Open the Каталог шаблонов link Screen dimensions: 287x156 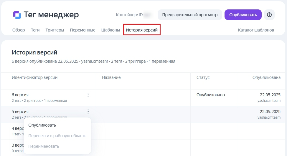point(256,30)
